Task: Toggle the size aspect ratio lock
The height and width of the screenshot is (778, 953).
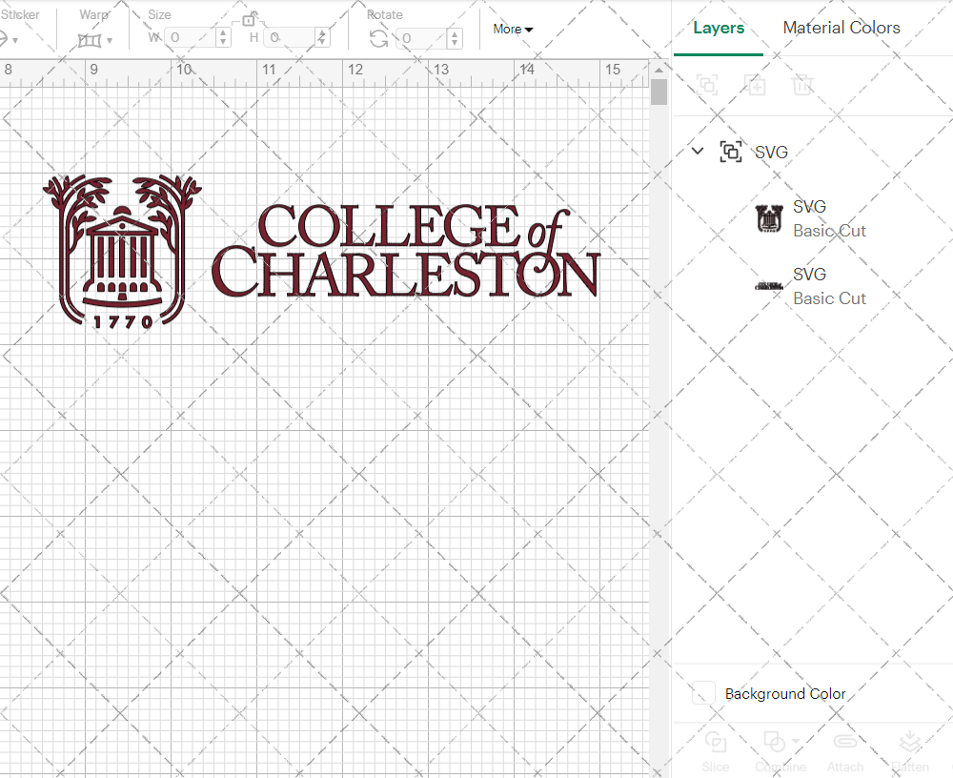Action: (x=249, y=19)
